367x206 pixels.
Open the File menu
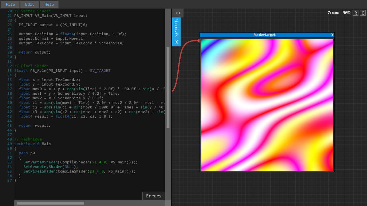10,4
